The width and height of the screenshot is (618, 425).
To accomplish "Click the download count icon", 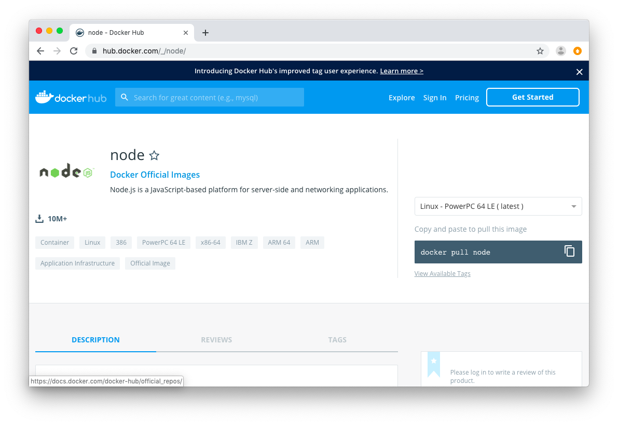I will coord(39,219).
